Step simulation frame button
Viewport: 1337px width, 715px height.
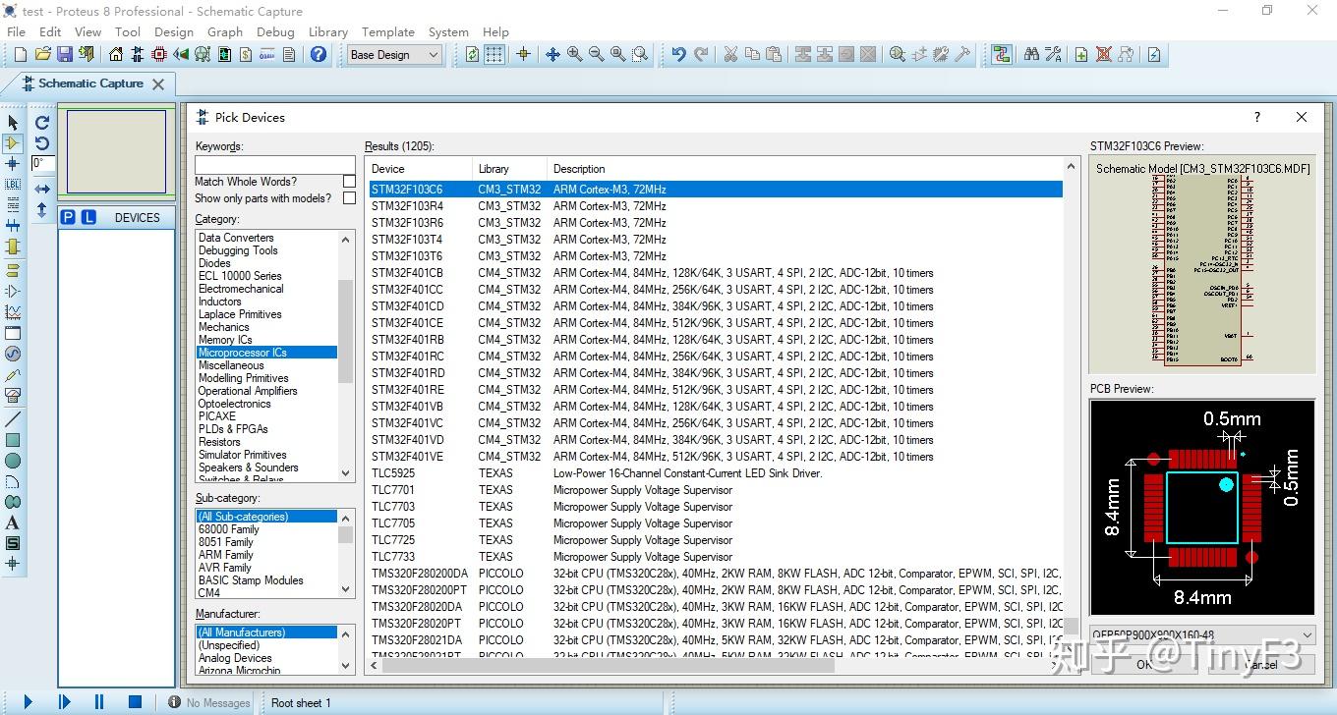coord(64,702)
